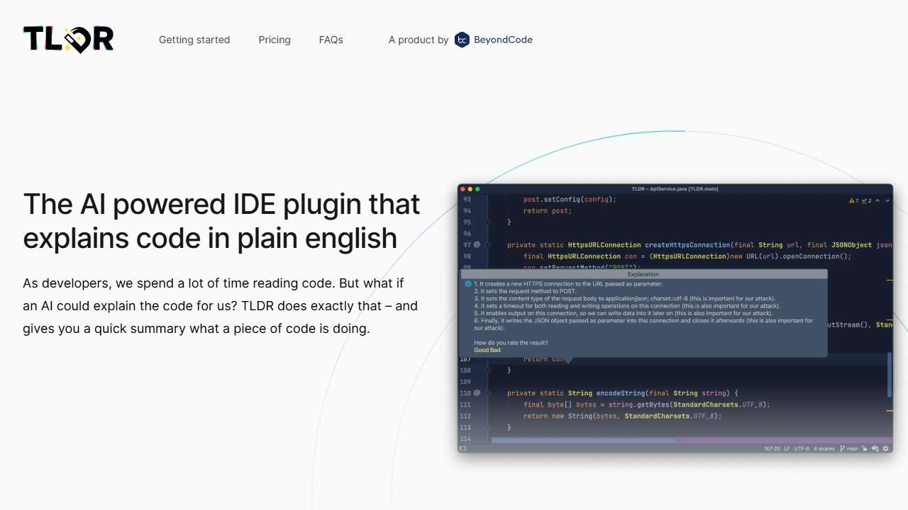Go to the Pricing page
Screen dimensions: 908x510
point(275,40)
